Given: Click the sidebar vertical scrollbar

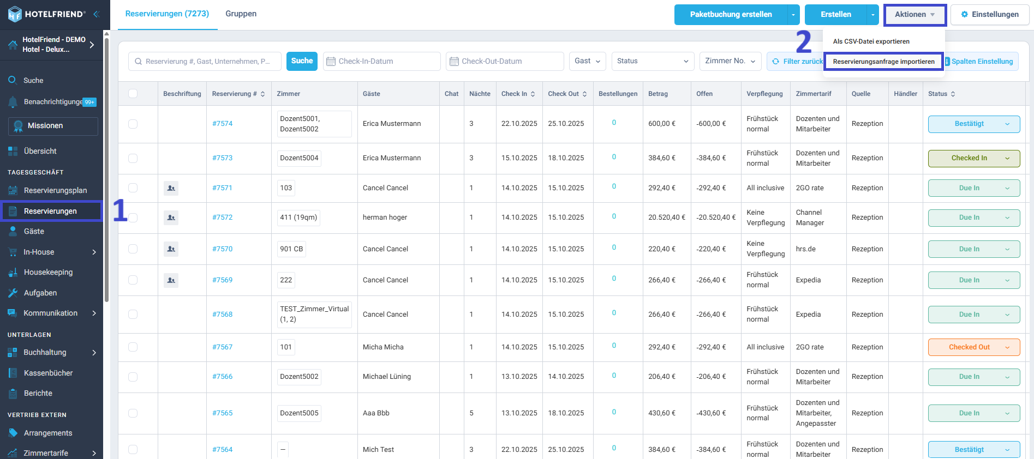Looking at the screenshot, I should (x=106, y=167).
